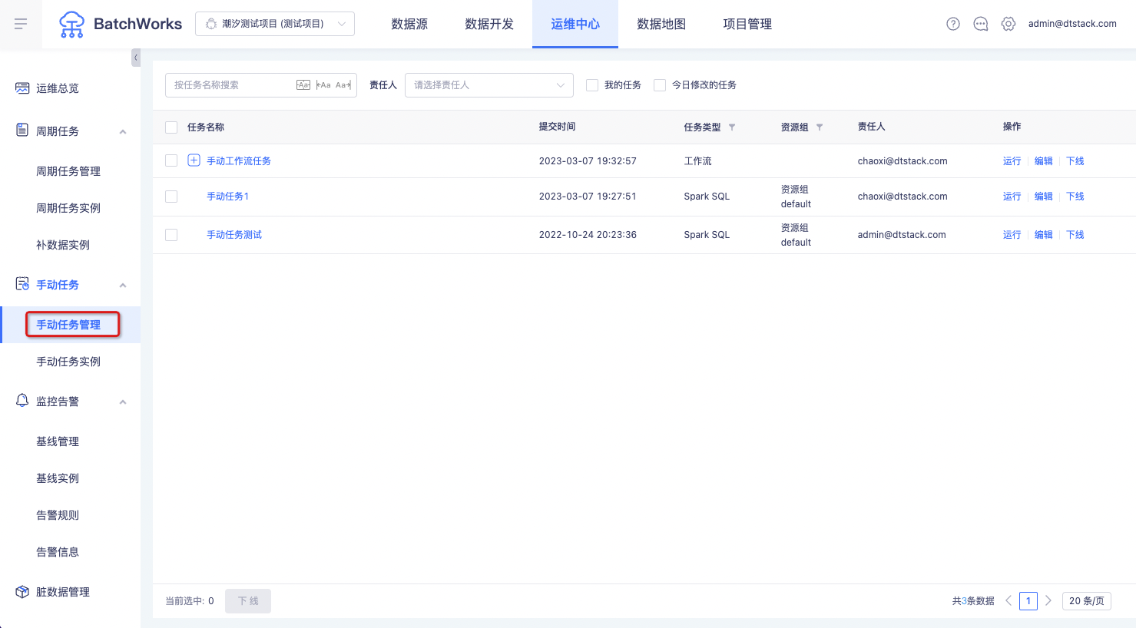Enable whole-word match icon in search box
This screenshot has height=628, width=1136.
(303, 85)
